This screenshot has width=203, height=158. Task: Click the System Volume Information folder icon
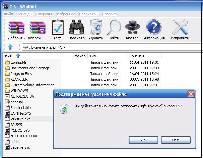point(7,85)
